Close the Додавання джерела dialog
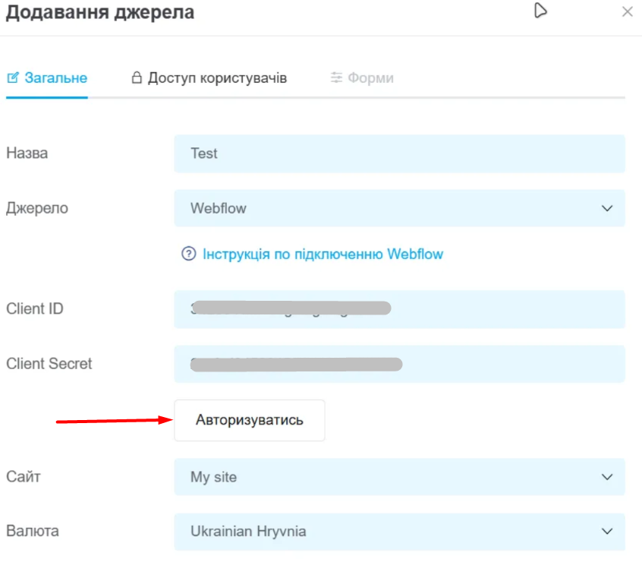 click(x=627, y=11)
